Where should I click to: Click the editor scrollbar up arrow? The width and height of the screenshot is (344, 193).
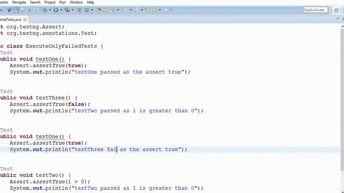point(342,26)
